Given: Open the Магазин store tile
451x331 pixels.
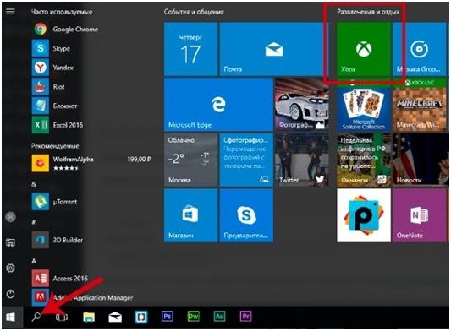Looking at the screenshot, I should pyautogui.click(x=190, y=215).
